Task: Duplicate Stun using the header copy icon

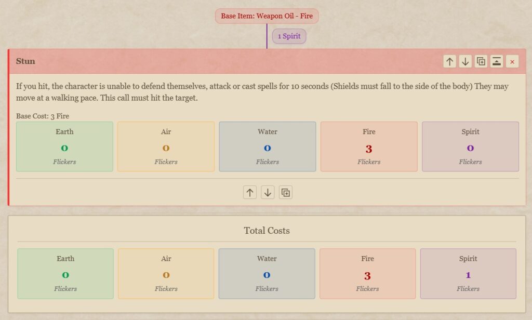Action: (481, 61)
